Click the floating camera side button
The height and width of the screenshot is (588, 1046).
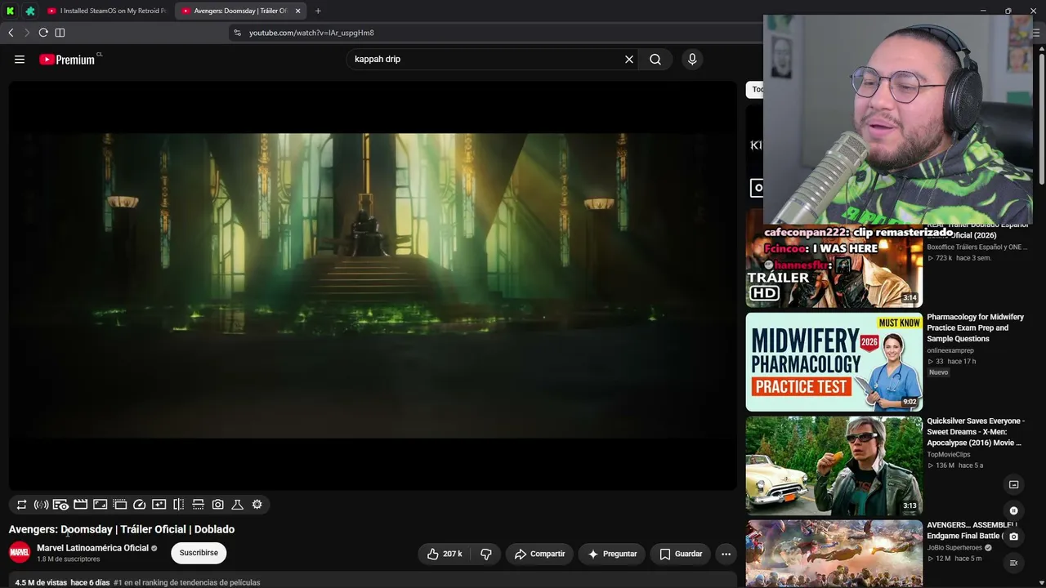point(1013,537)
